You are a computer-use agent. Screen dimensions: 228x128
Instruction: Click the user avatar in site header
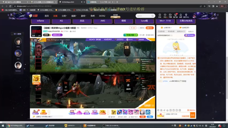194,16
